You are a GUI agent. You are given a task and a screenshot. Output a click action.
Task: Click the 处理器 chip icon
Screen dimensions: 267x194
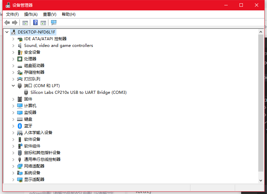[x=20, y=59]
